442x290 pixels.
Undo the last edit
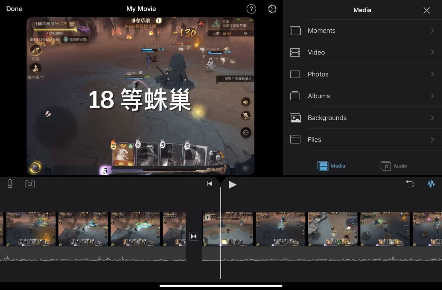point(410,184)
